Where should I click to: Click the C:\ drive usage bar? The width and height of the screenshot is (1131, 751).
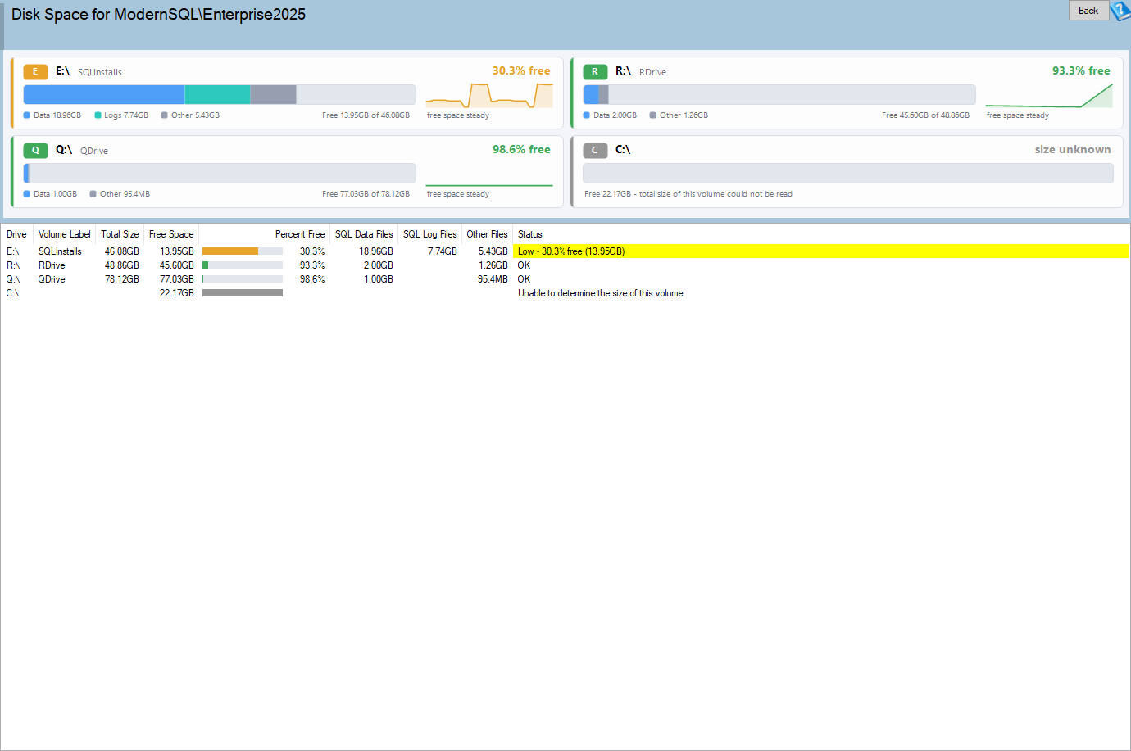[x=848, y=173]
